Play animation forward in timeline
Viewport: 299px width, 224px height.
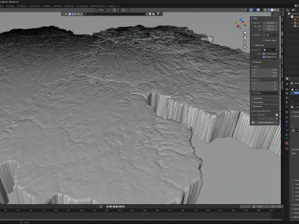point(116,207)
